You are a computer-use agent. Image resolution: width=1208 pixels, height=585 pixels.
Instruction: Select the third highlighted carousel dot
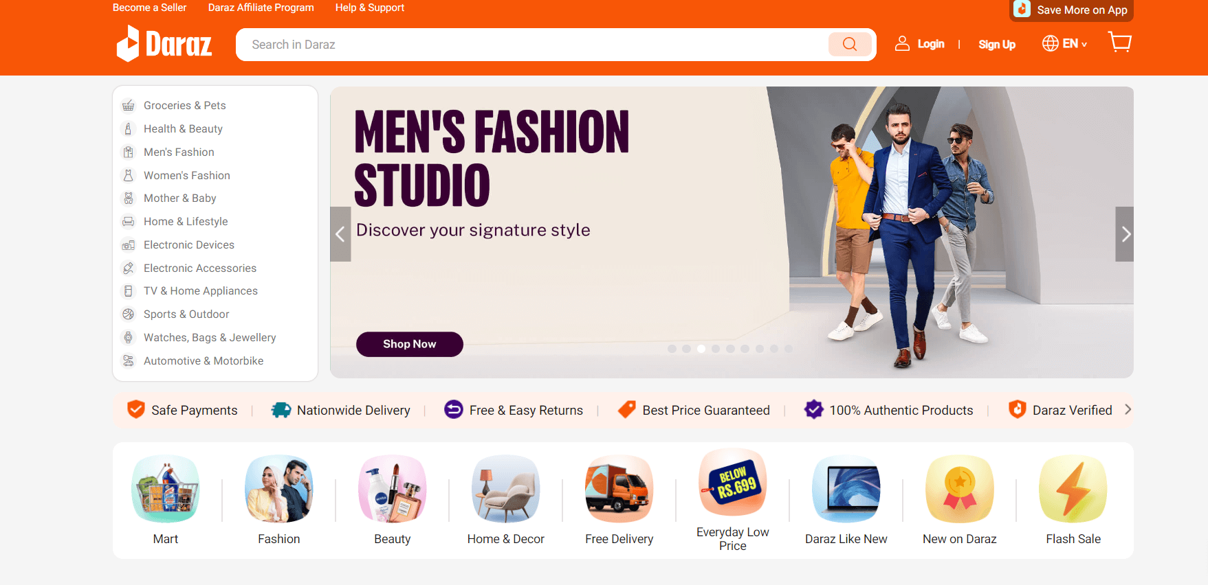coord(701,349)
